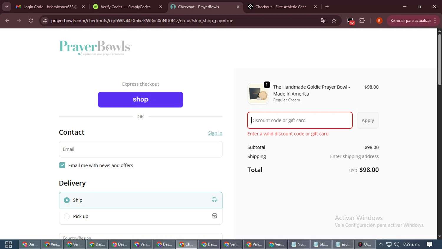Click the Regular Cream variant text
The height and width of the screenshot is (249, 442).
(x=287, y=100)
